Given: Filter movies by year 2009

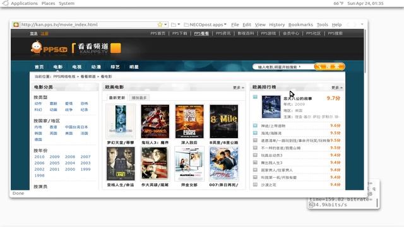Looking at the screenshot, I should pos(55,157).
